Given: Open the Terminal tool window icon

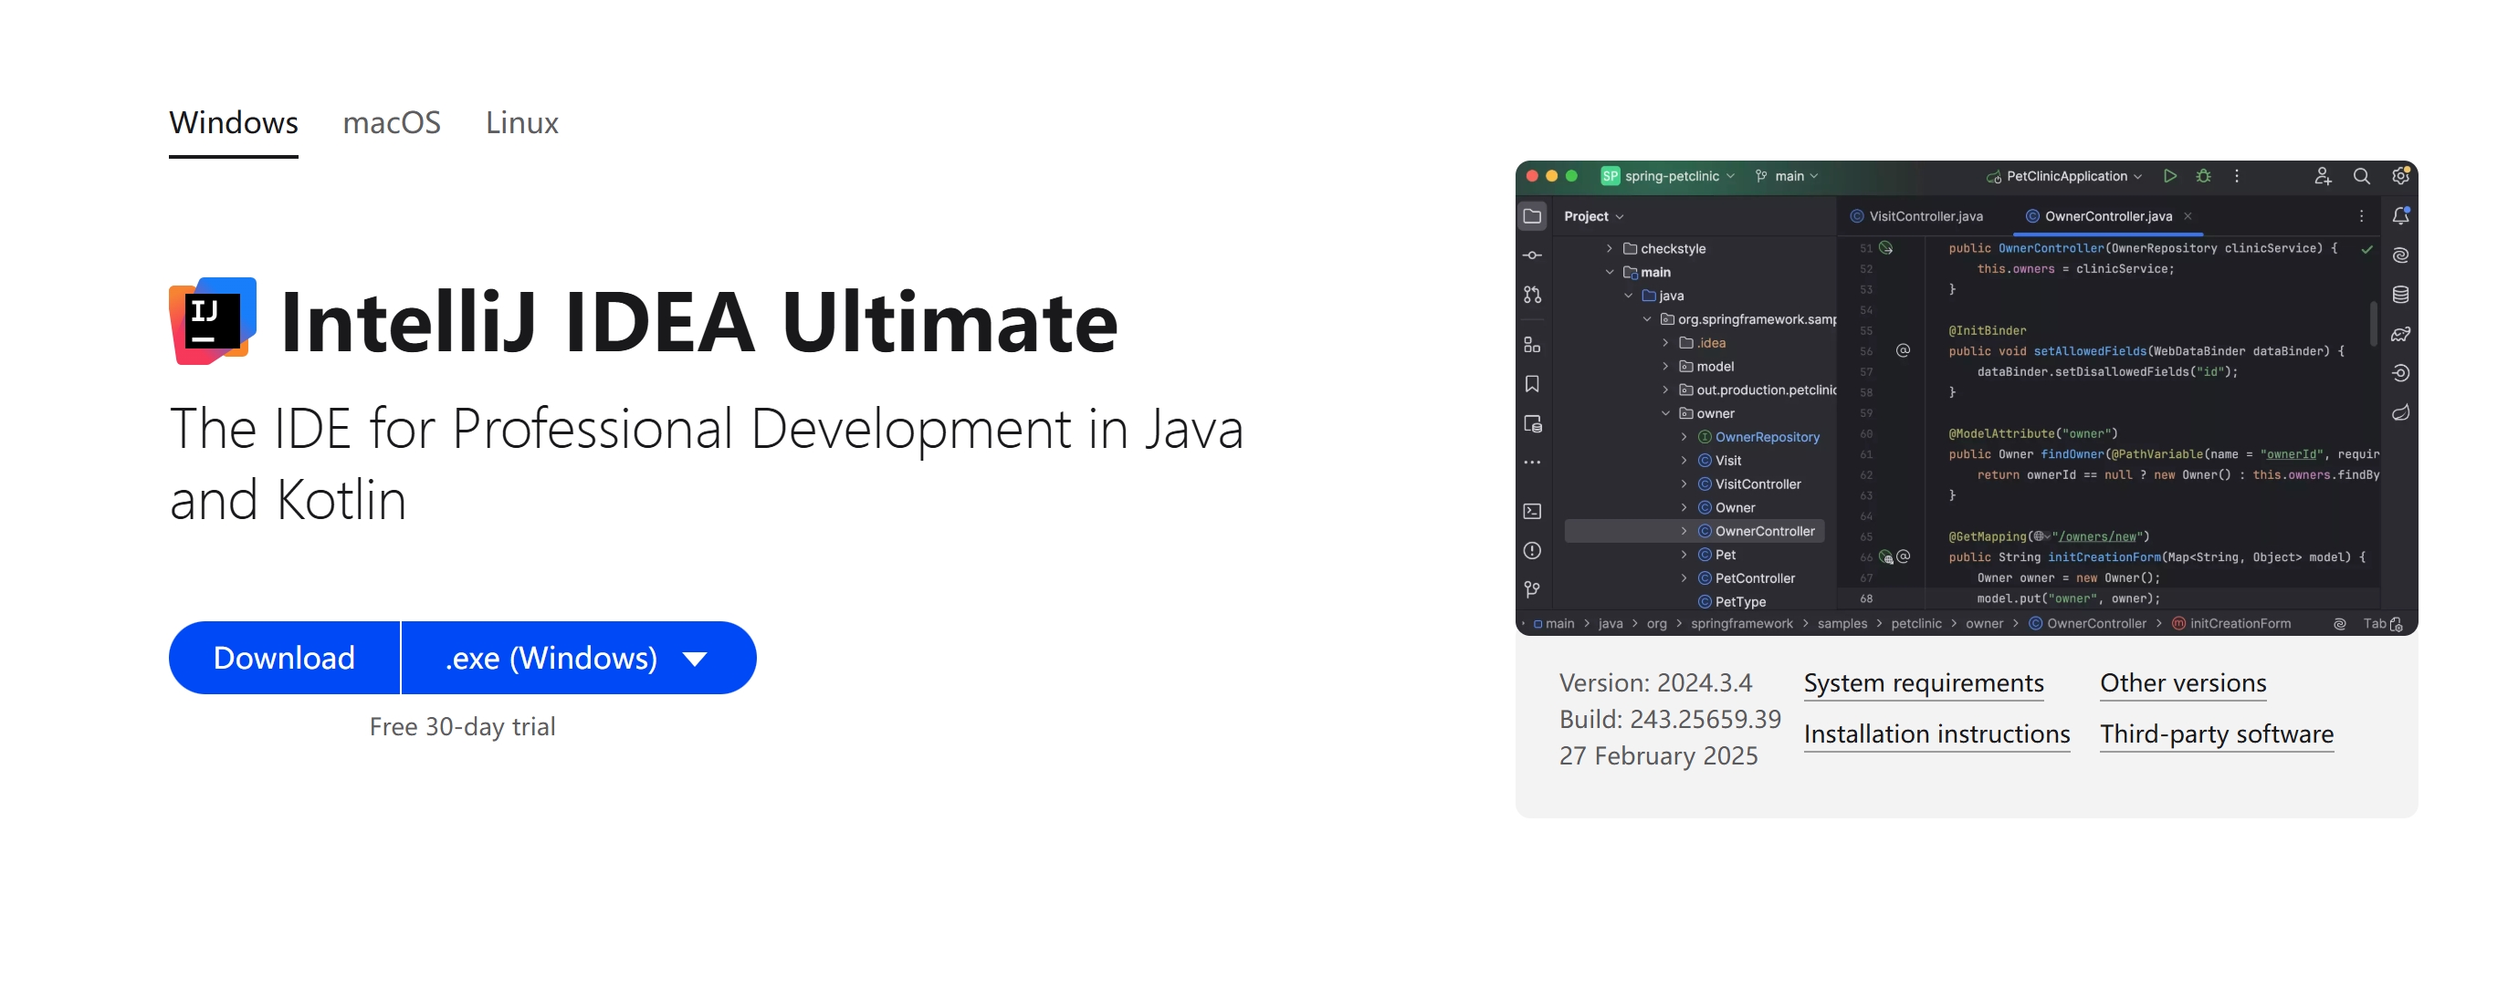Looking at the screenshot, I should tap(1532, 511).
